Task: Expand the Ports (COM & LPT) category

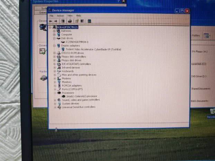Action: 55,89
